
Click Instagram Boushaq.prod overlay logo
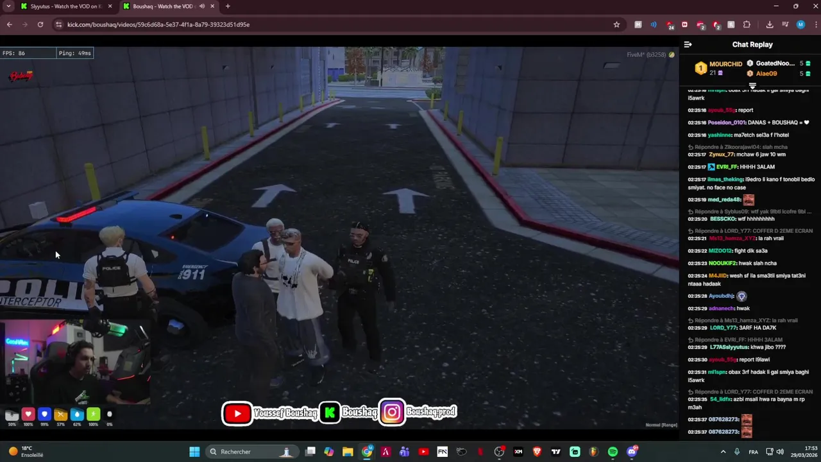392,412
